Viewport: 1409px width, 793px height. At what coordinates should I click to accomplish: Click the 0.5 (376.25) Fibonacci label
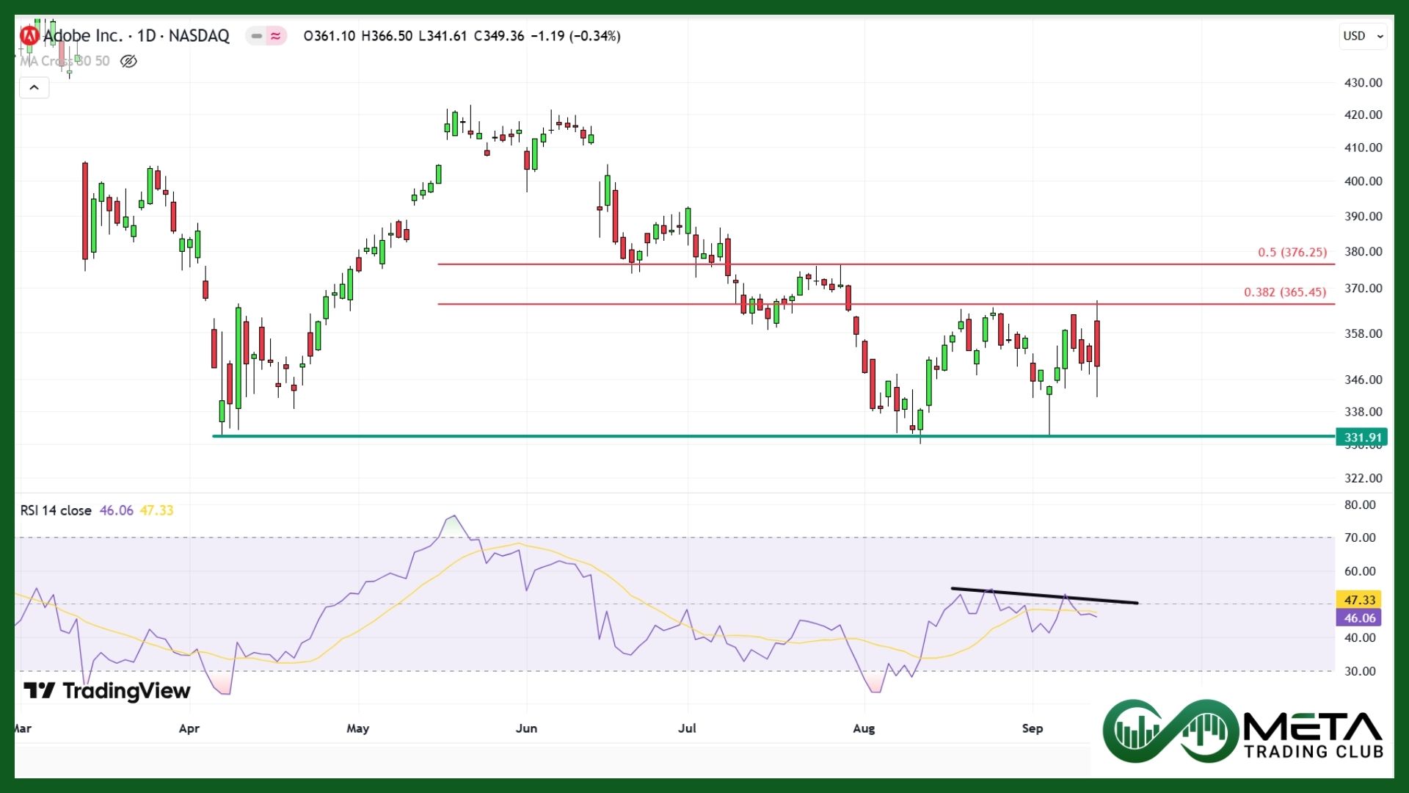tap(1292, 252)
